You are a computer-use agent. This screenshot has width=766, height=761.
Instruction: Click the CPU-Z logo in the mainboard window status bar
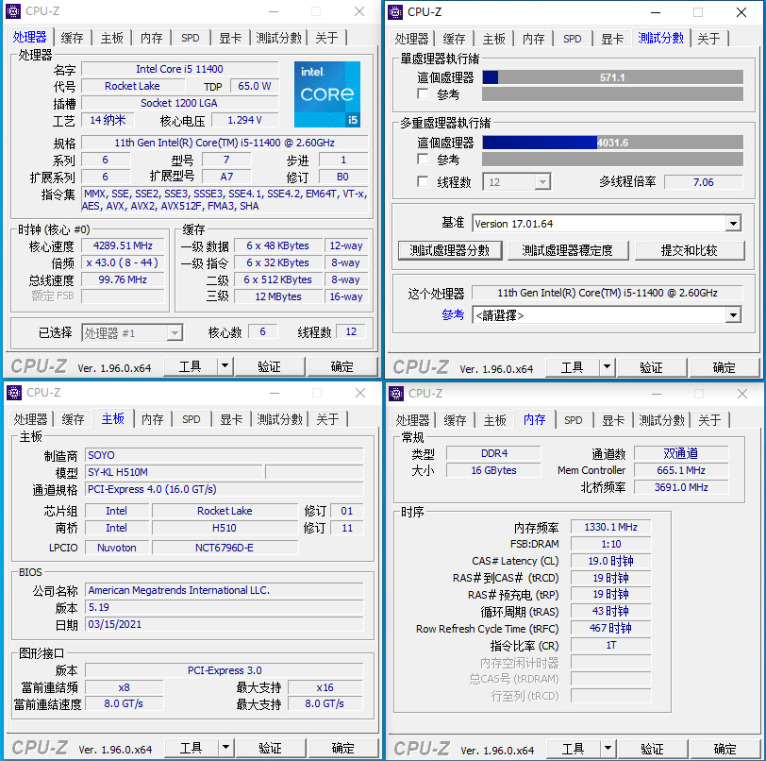42,747
